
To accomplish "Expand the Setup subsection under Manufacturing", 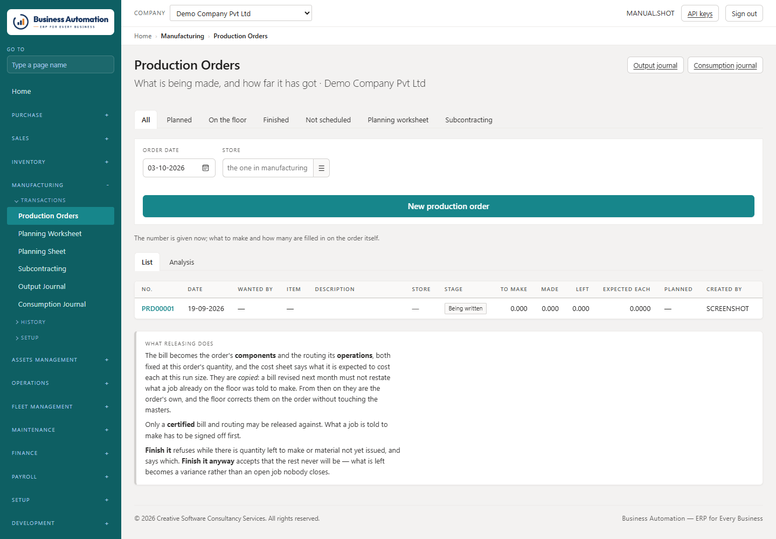I will pos(27,338).
